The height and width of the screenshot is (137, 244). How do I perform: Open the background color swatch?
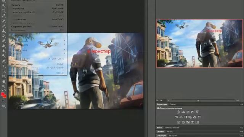(x=5, y=96)
